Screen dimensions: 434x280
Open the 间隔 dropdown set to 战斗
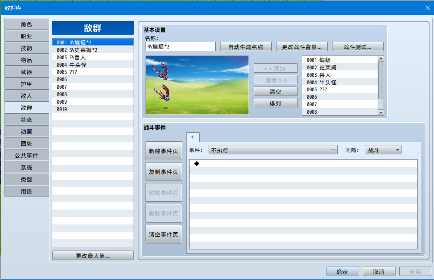383,150
